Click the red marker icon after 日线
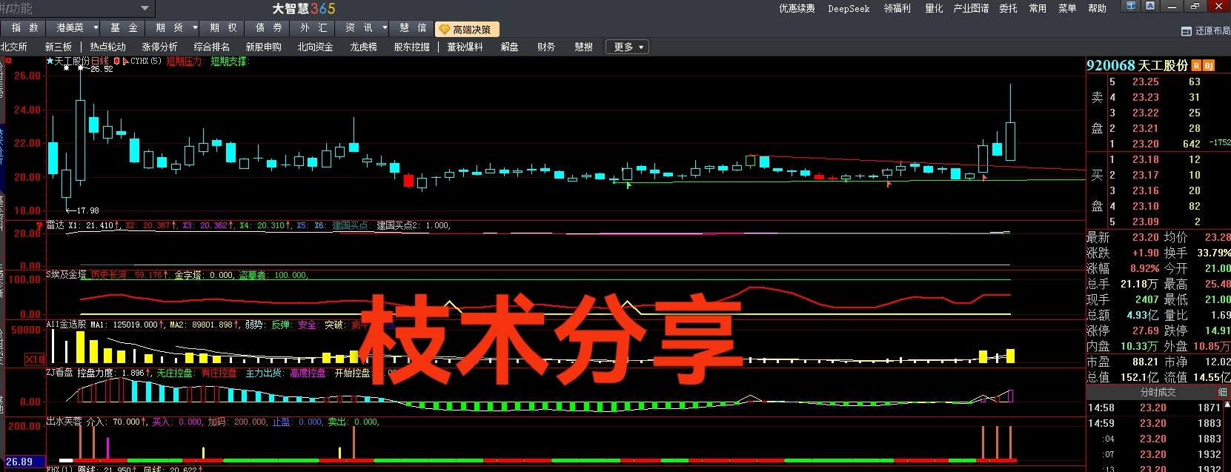 (117, 62)
